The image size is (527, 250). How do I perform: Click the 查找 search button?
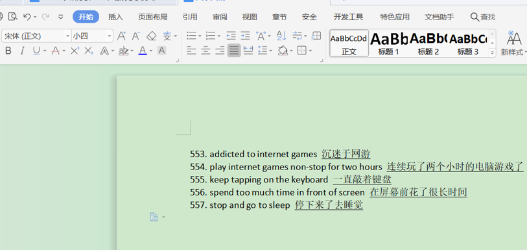[483, 17]
